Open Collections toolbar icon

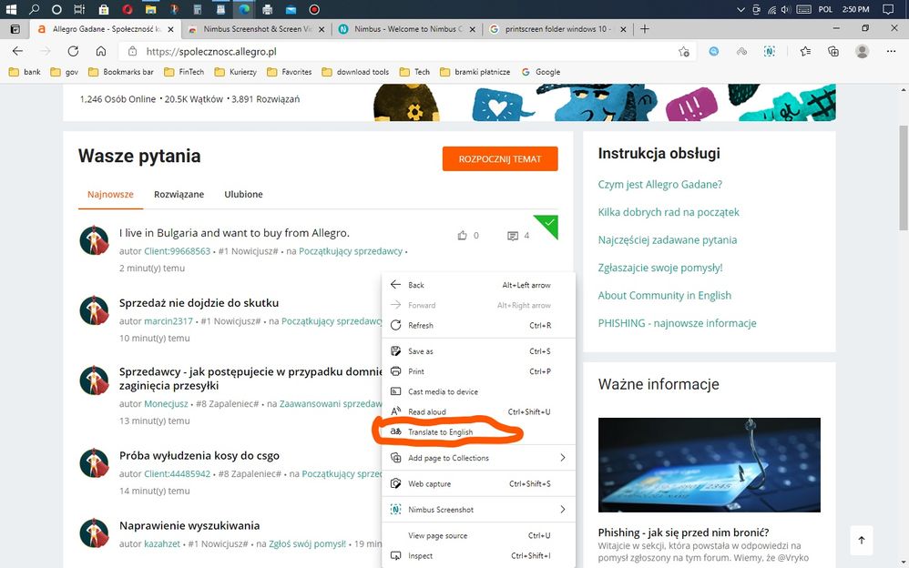(x=833, y=52)
